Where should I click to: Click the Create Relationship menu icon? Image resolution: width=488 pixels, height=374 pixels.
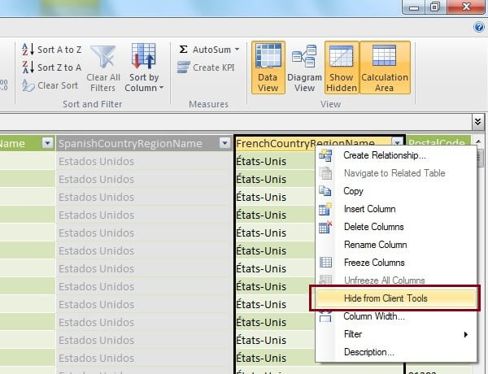tap(325, 155)
